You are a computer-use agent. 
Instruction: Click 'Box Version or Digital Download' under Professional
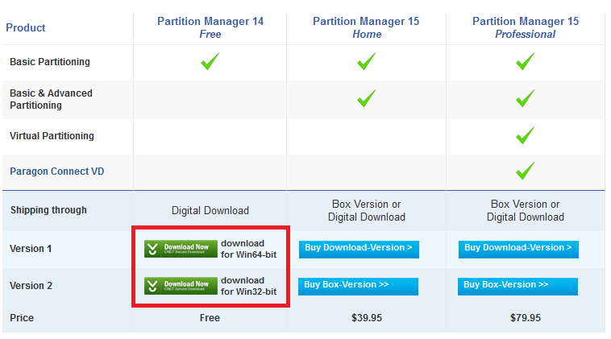coord(526,210)
